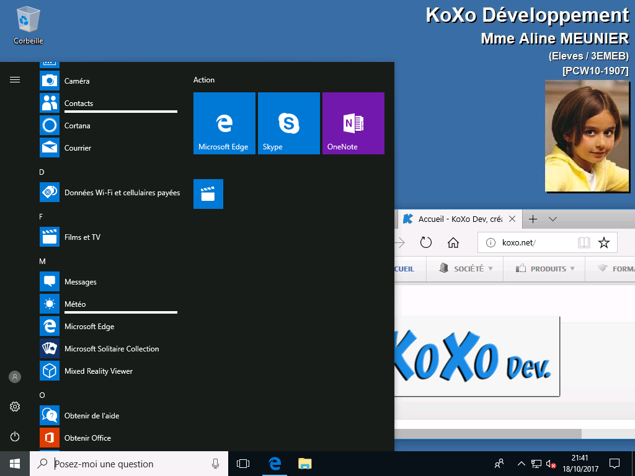Open File Explorer from the taskbar
635x476 pixels.
pyautogui.click(x=305, y=464)
